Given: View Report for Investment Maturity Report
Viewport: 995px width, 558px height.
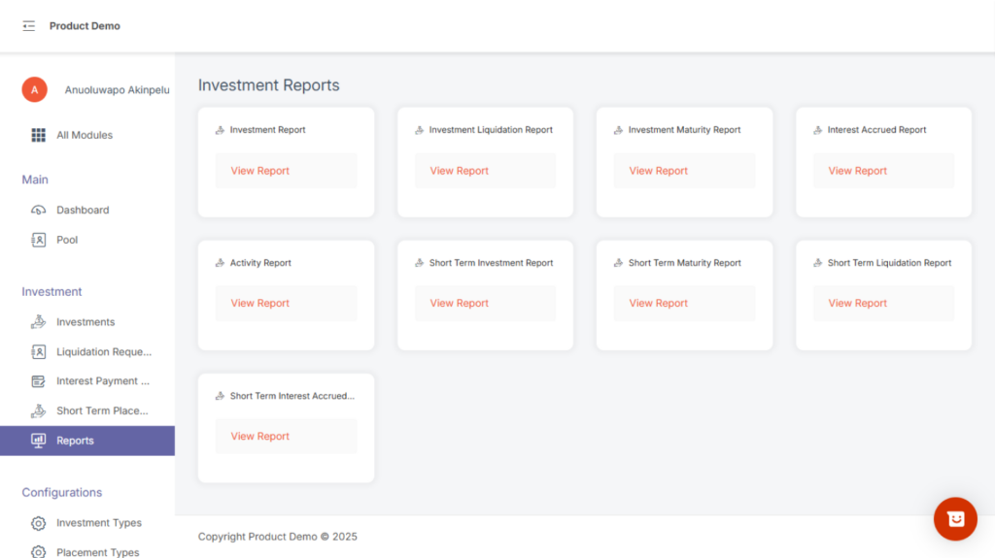Looking at the screenshot, I should 659,171.
